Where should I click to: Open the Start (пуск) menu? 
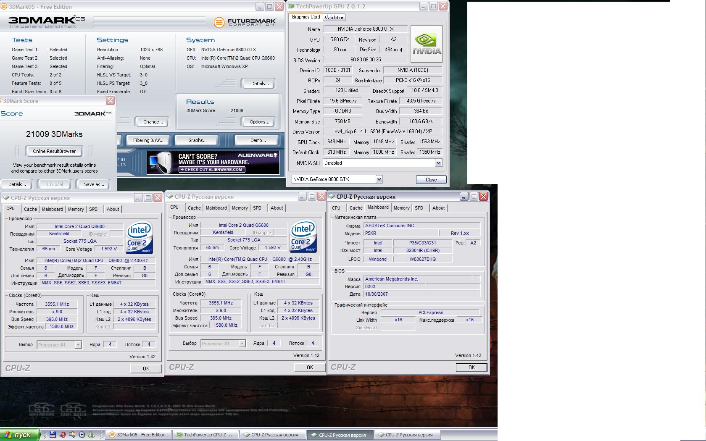(20, 435)
